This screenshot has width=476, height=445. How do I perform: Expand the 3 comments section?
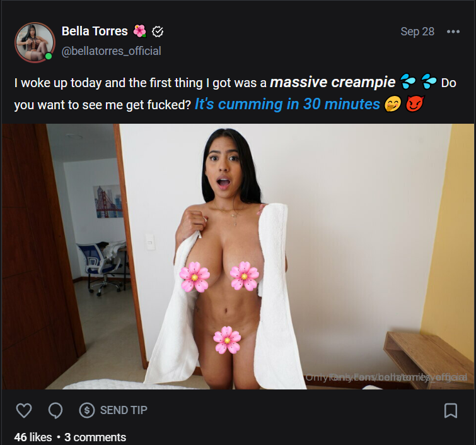pyautogui.click(x=95, y=437)
